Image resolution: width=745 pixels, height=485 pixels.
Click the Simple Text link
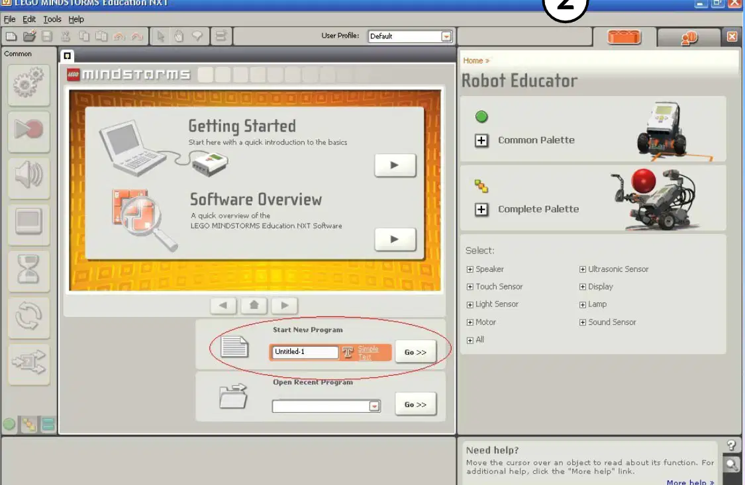368,353
